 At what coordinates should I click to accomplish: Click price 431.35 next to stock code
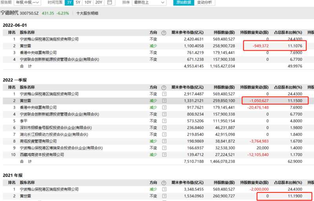click(x=48, y=13)
